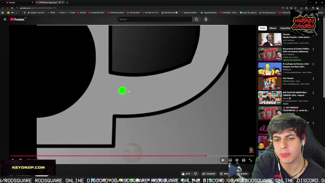The height and width of the screenshot is (183, 325).
Task: Seek using the red progress scrubber
Action: click(205, 156)
